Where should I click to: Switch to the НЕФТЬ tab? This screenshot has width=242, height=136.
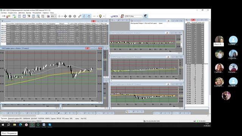47,119
